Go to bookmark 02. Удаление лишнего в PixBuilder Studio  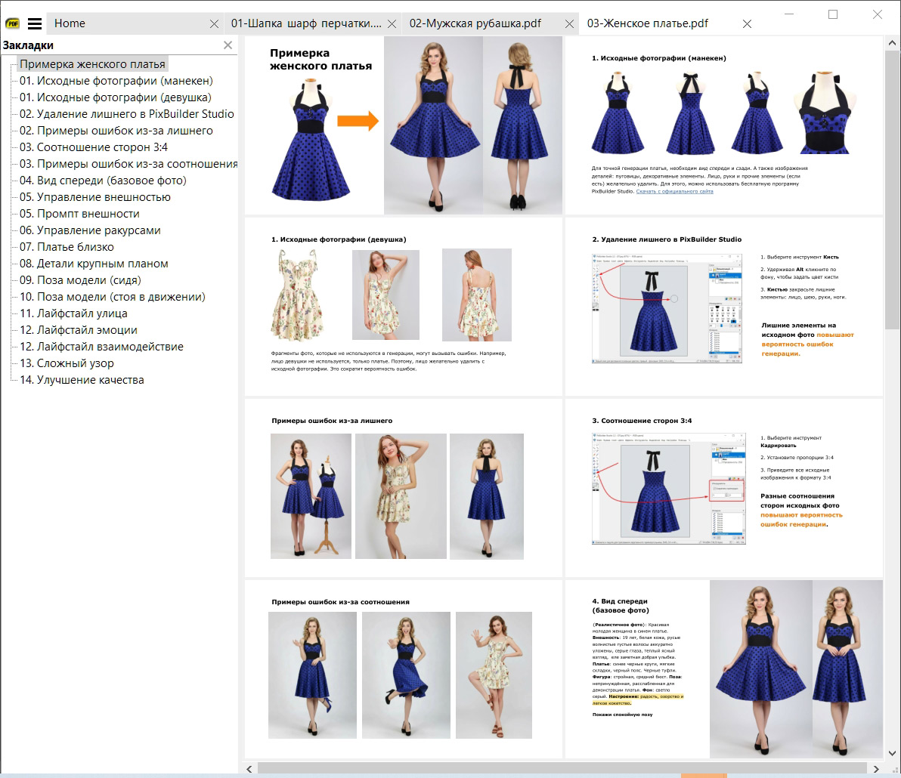pyautogui.click(x=126, y=114)
